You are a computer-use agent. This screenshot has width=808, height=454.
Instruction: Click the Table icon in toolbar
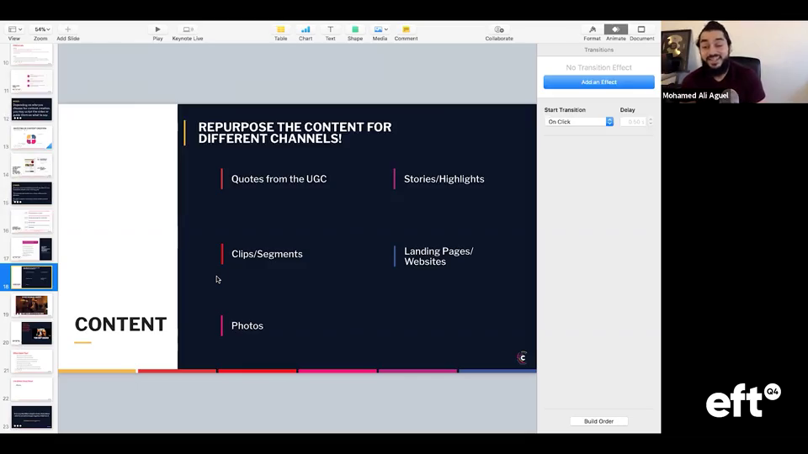[x=280, y=29]
